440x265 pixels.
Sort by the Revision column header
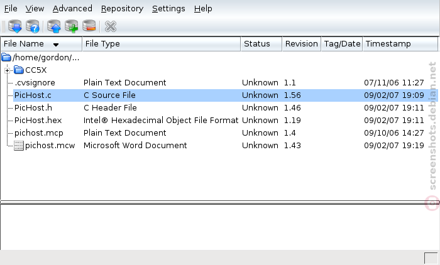[302, 44]
